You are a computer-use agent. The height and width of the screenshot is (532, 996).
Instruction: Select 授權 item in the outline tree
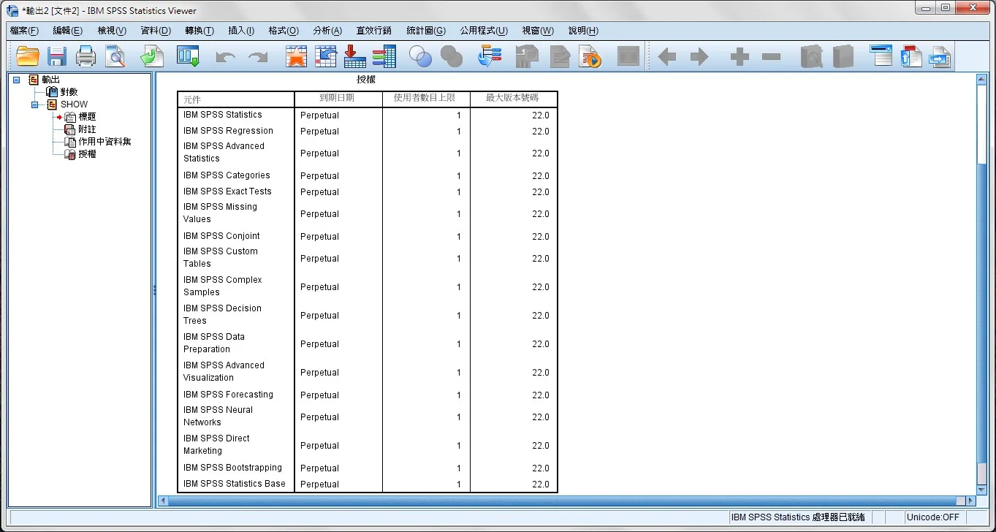pyautogui.click(x=87, y=154)
